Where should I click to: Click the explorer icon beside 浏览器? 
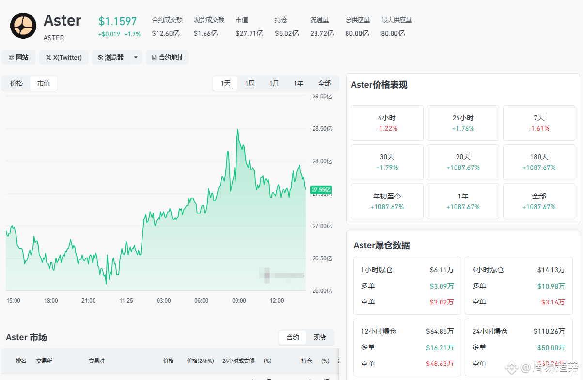(x=100, y=58)
